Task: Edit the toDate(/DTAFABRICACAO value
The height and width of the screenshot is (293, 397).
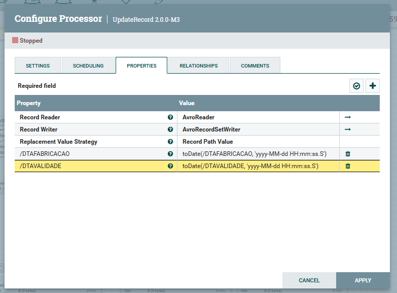Action: (x=258, y=154)
